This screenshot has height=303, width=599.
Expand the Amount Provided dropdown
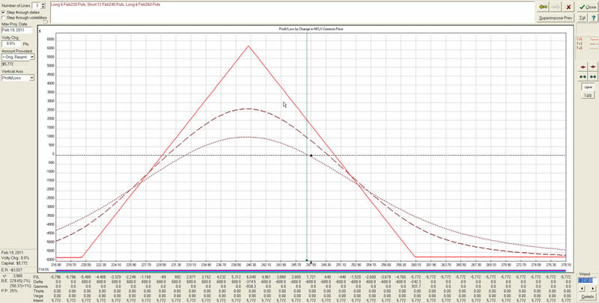(x=32, y=57)
